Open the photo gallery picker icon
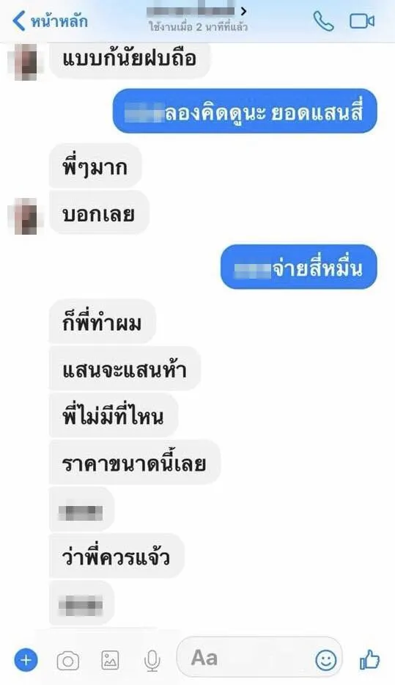 (110, 660)
